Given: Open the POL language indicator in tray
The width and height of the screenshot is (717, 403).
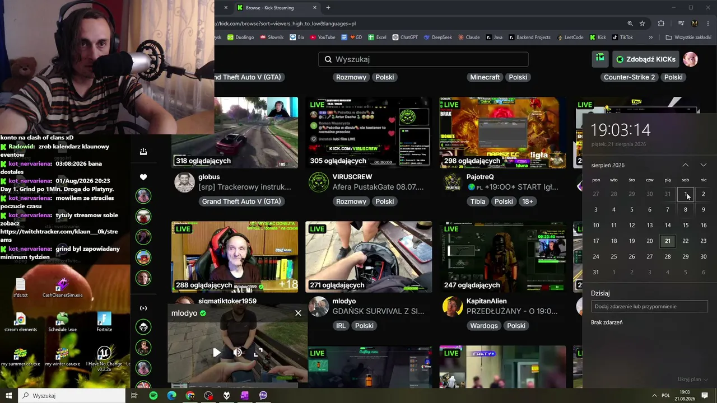Looking at the screenshot, I should 665,396.
